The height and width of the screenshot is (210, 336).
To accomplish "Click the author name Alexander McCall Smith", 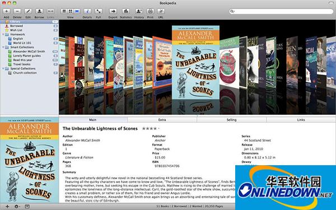I will coord(82,141).
